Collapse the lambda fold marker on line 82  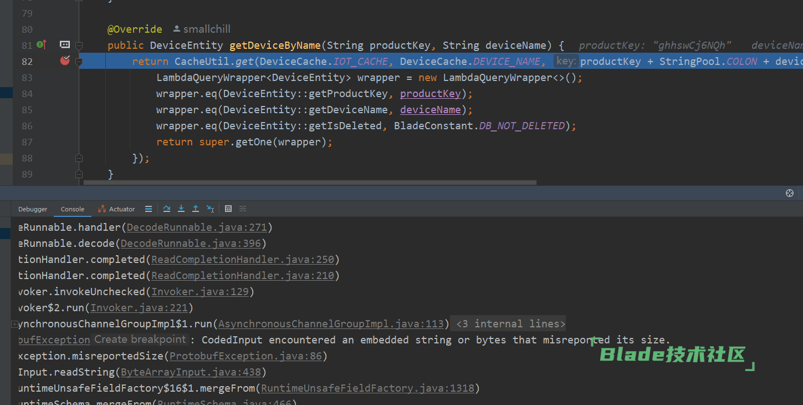pyautogui.click(x=79, y=62)
